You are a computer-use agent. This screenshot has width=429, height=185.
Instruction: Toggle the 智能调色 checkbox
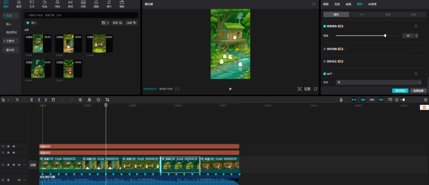325,26
